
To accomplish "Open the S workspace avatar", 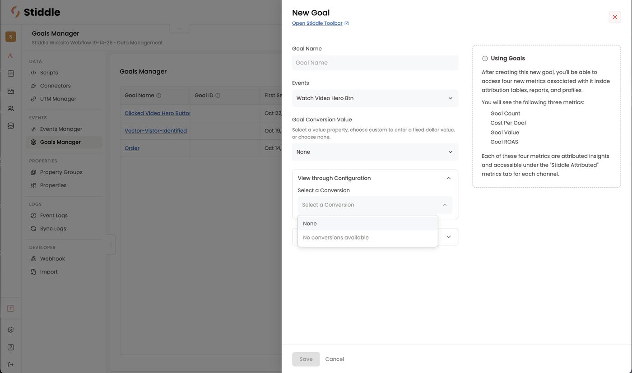I will click(11, 37).
